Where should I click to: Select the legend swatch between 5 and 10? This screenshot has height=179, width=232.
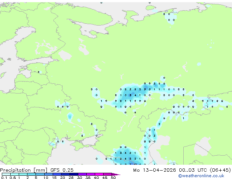40,174
